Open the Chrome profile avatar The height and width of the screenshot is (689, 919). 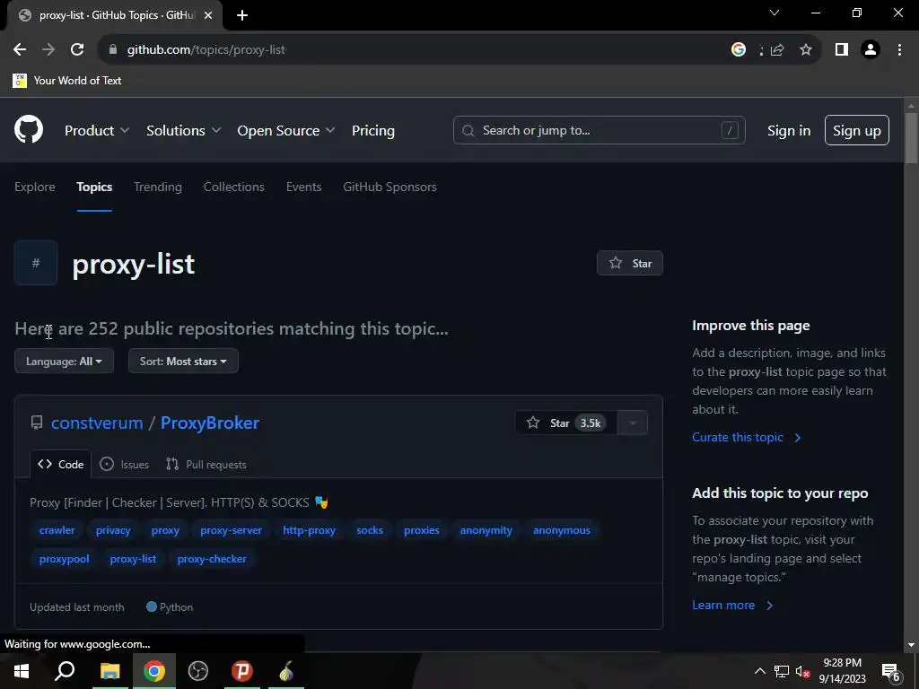[x=871, y=50]
